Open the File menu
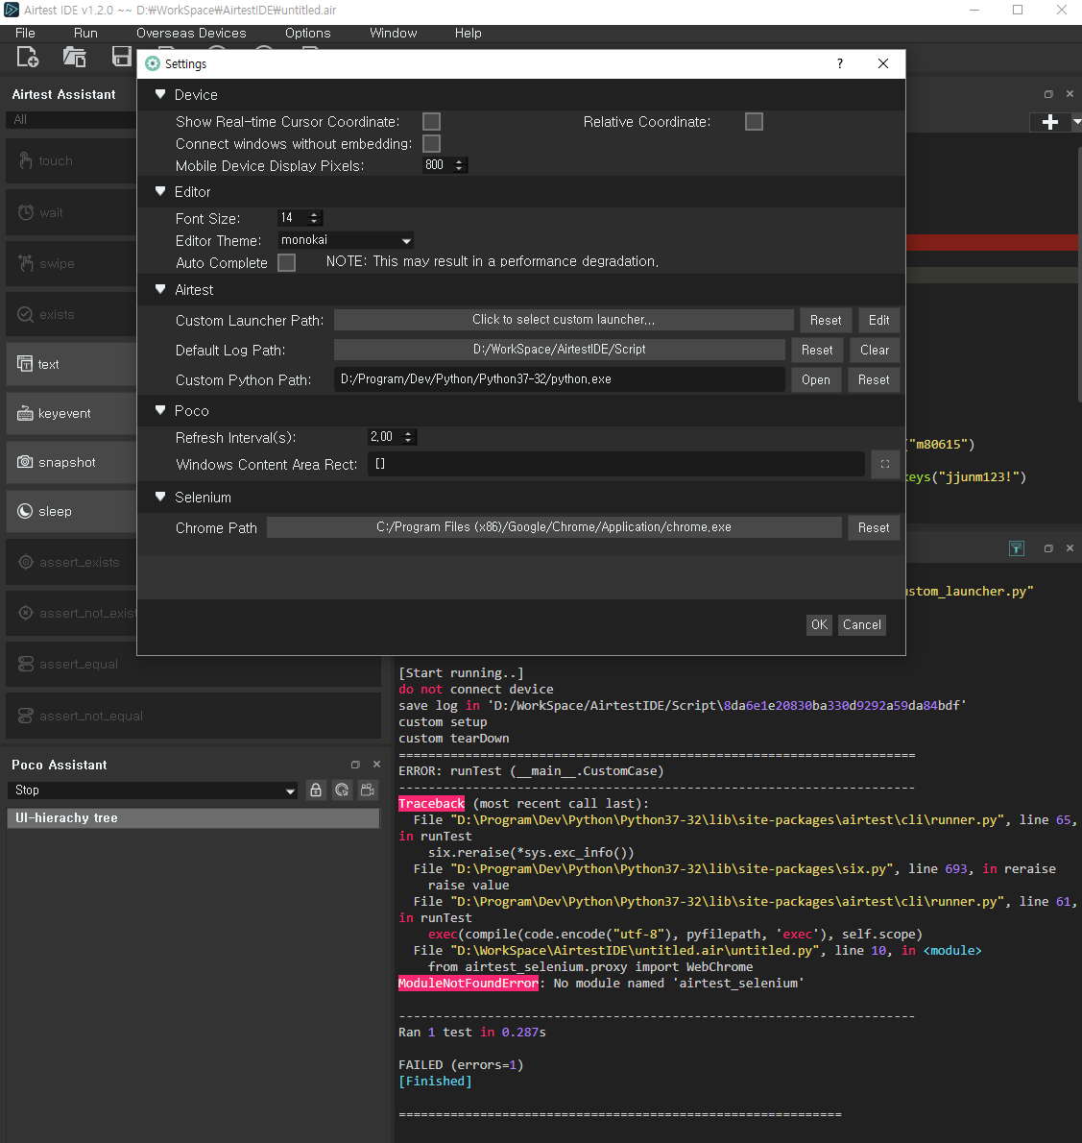Screen dimensions: 1082x1143 point(26,33)
